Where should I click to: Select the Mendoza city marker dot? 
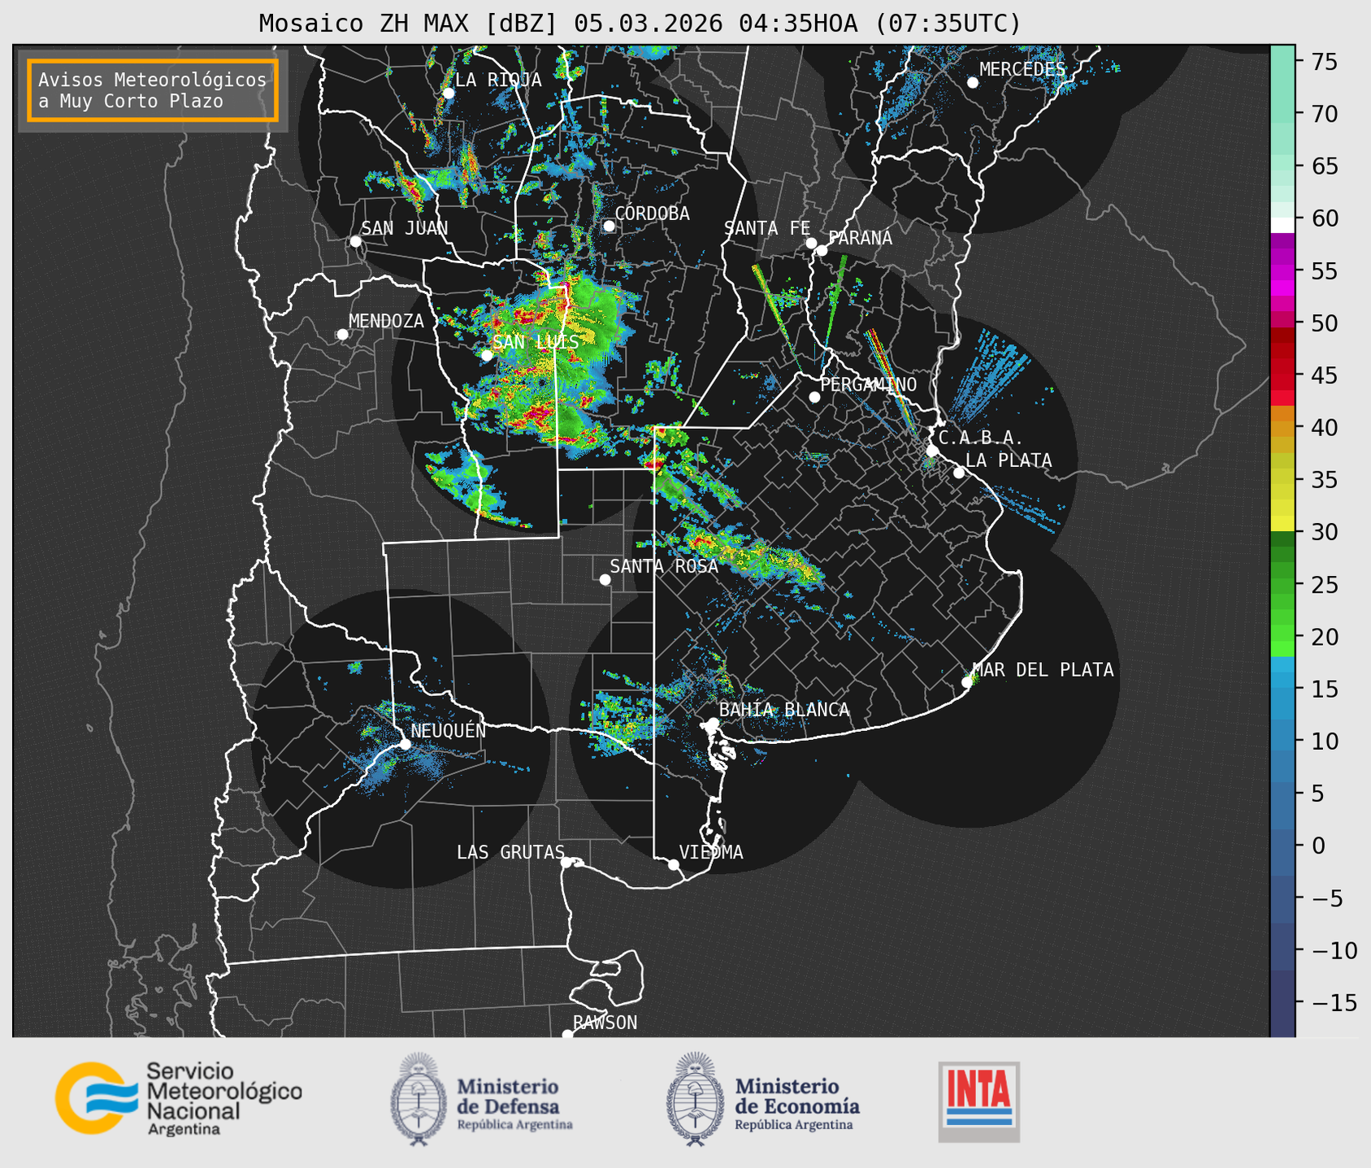pos(342,335)
